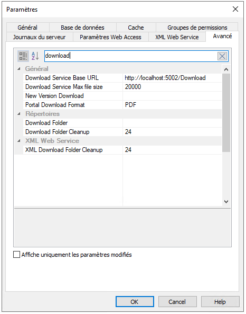Click the Cancel button

(177, 302)
